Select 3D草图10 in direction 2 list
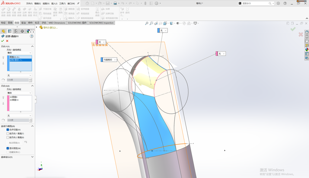The width and height of the screenshot is (309, 178). [14, 100]
